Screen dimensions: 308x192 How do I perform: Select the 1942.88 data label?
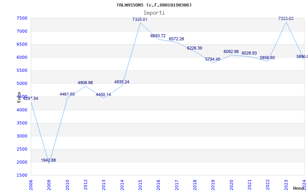49,160
